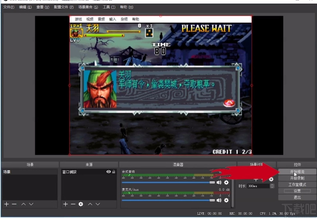The width and height of the screenshot is (317, 218).
Task: Open source properties gear in 来源 panel
Action: [x=81, y=204]
